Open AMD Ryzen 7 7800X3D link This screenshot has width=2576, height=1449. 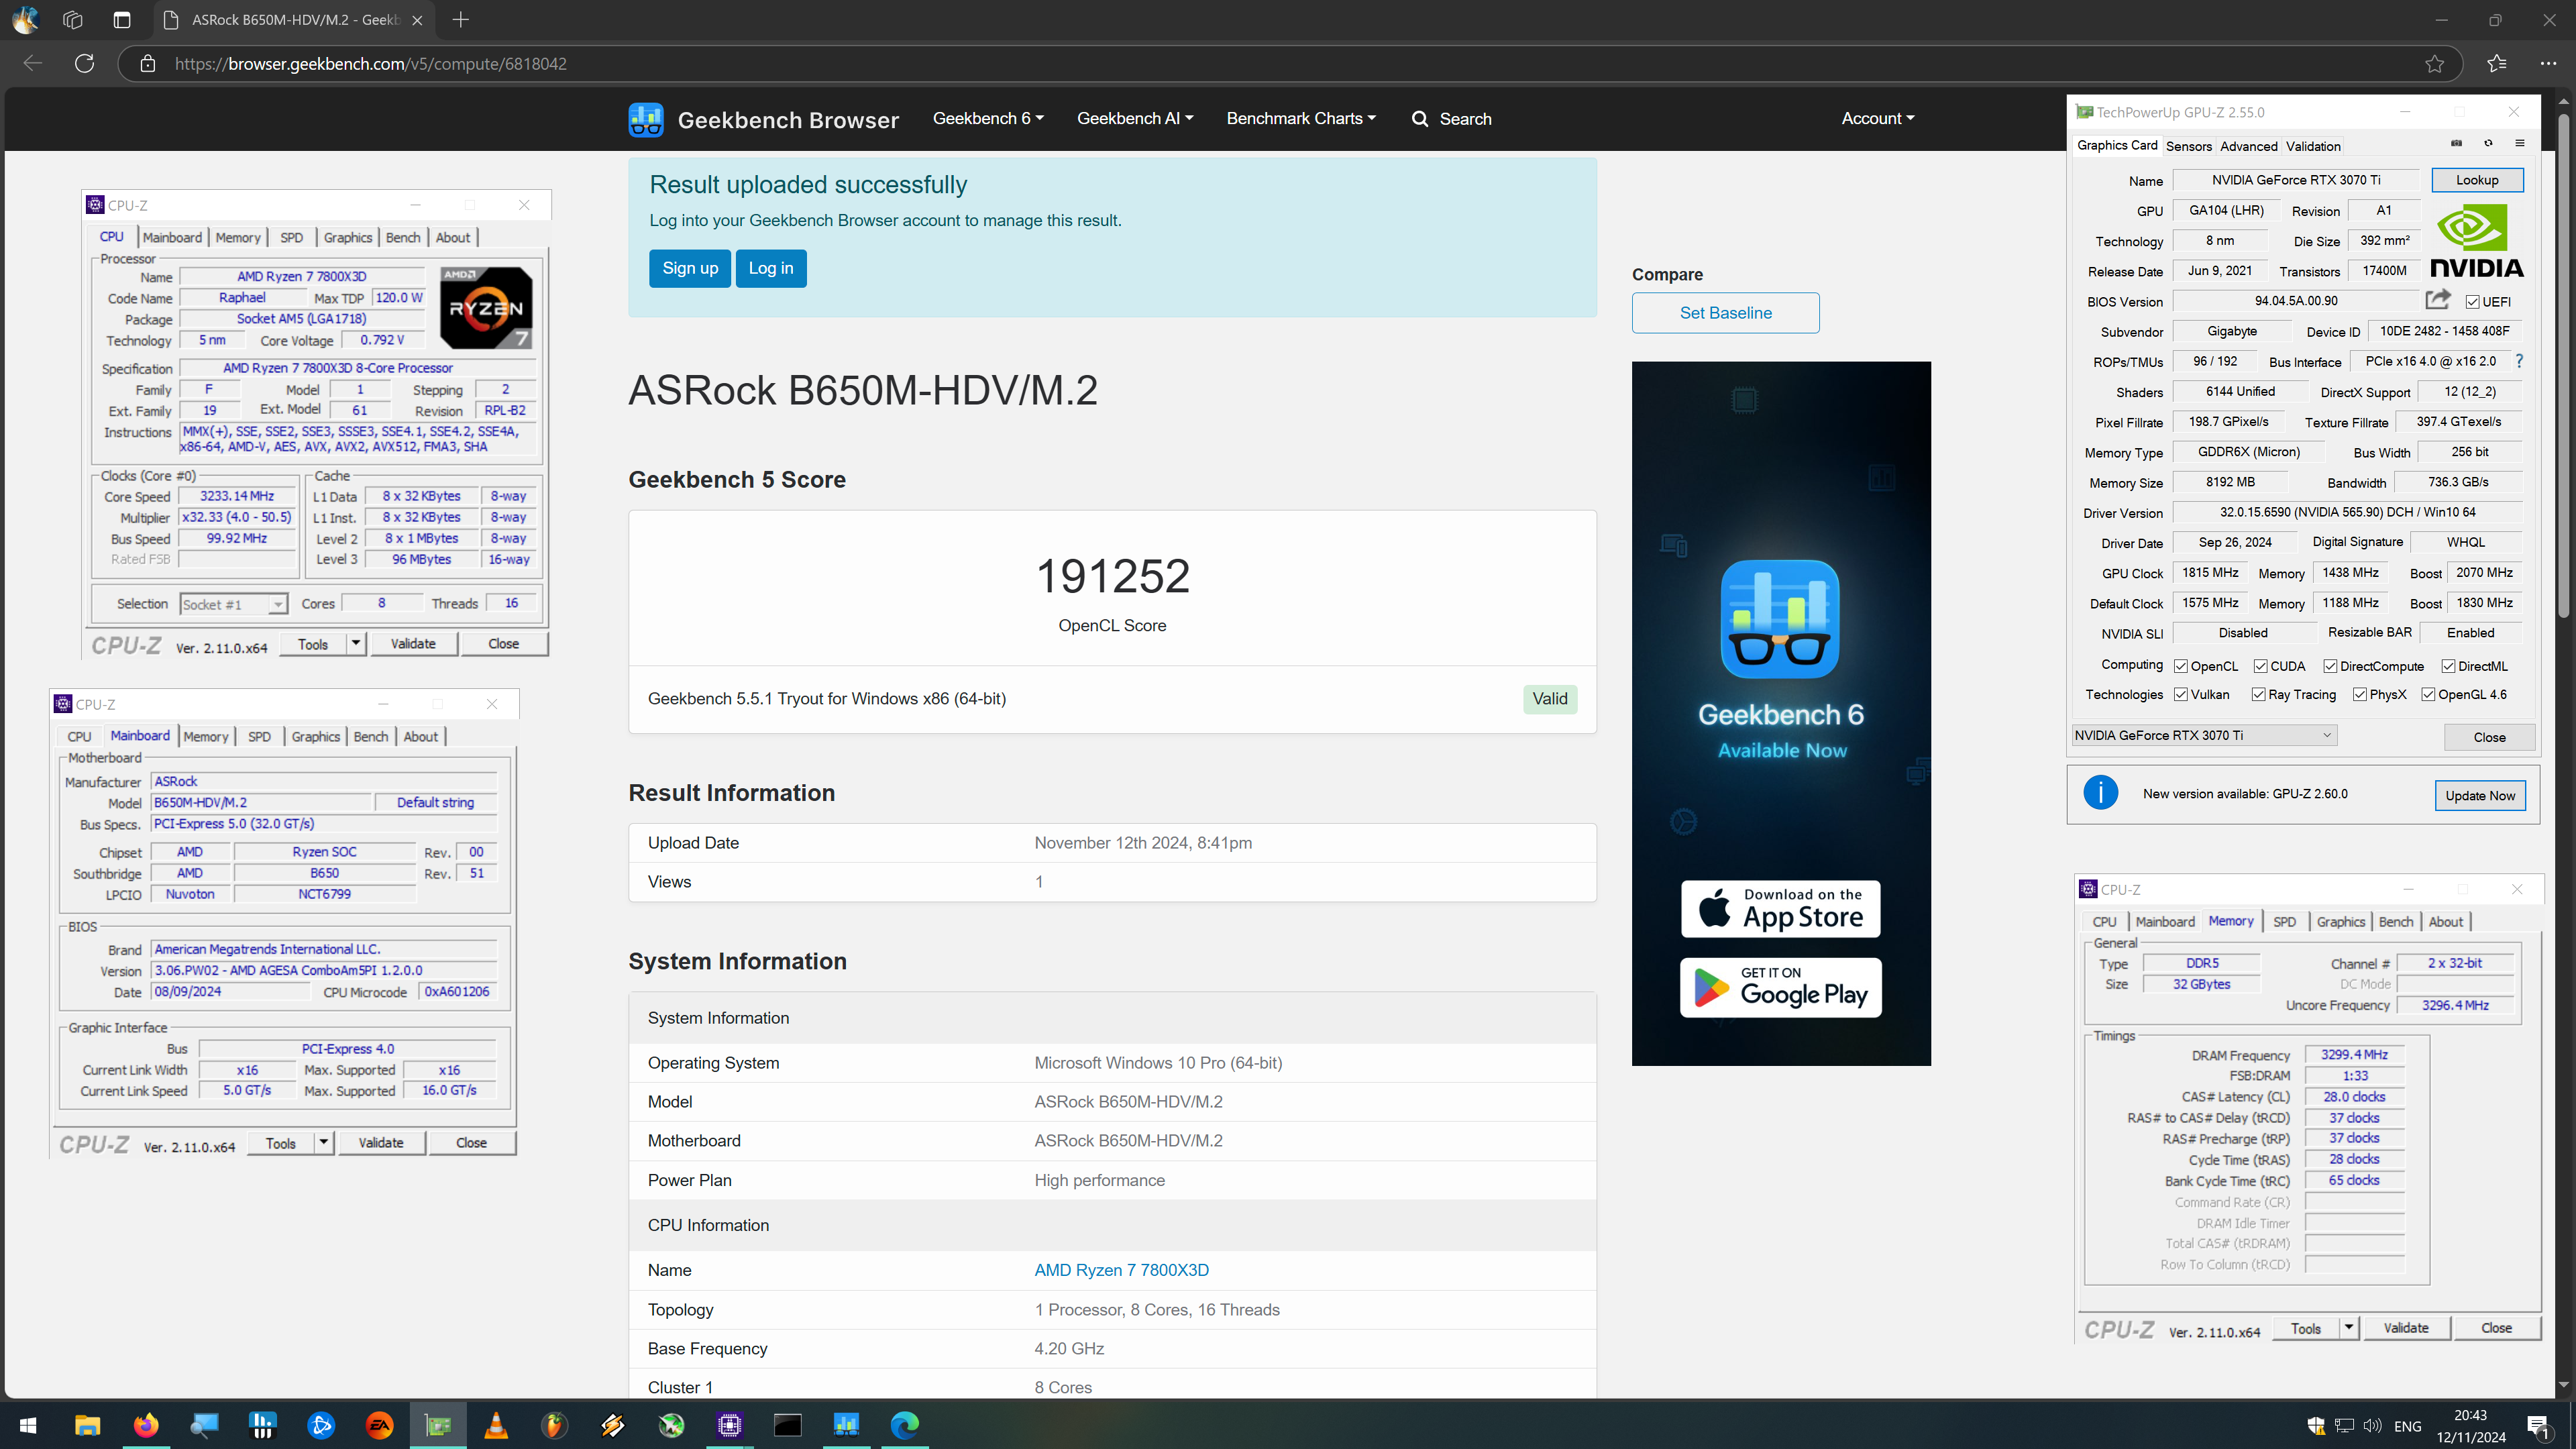(x=1121, y=1270)
